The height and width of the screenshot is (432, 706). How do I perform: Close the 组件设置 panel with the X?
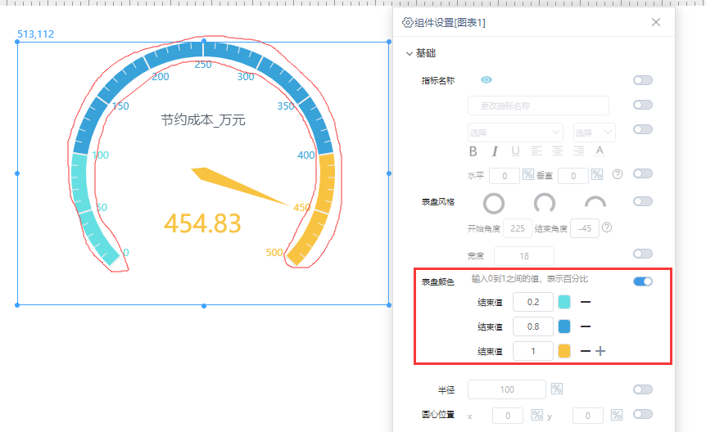[x=656, y=22]
